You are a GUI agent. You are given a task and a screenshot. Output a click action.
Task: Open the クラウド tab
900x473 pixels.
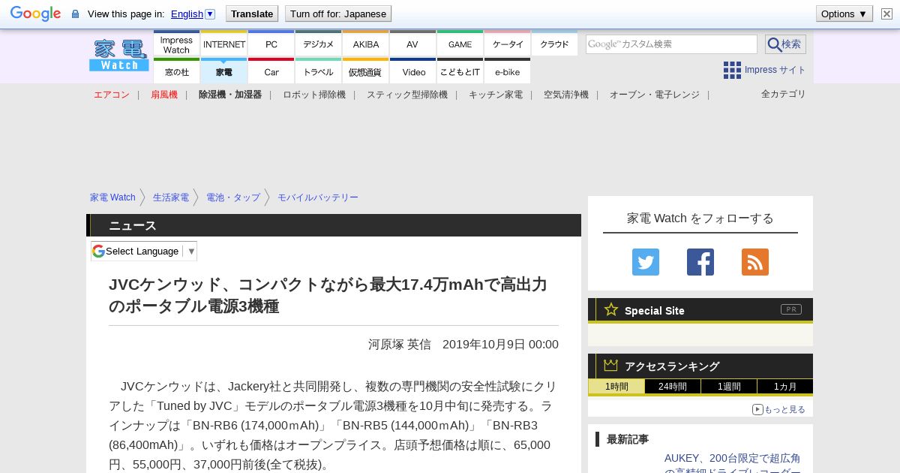coord(555,44)
